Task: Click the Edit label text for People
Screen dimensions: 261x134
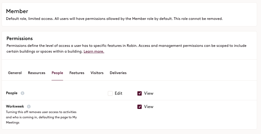Action: tap(118, 93)
